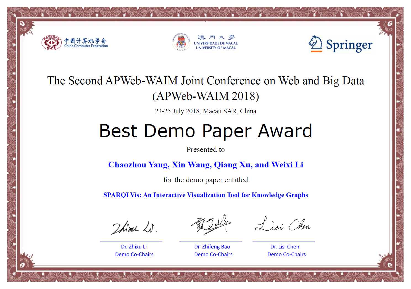Click the bottom-right corner border ornament

(388, 264)
